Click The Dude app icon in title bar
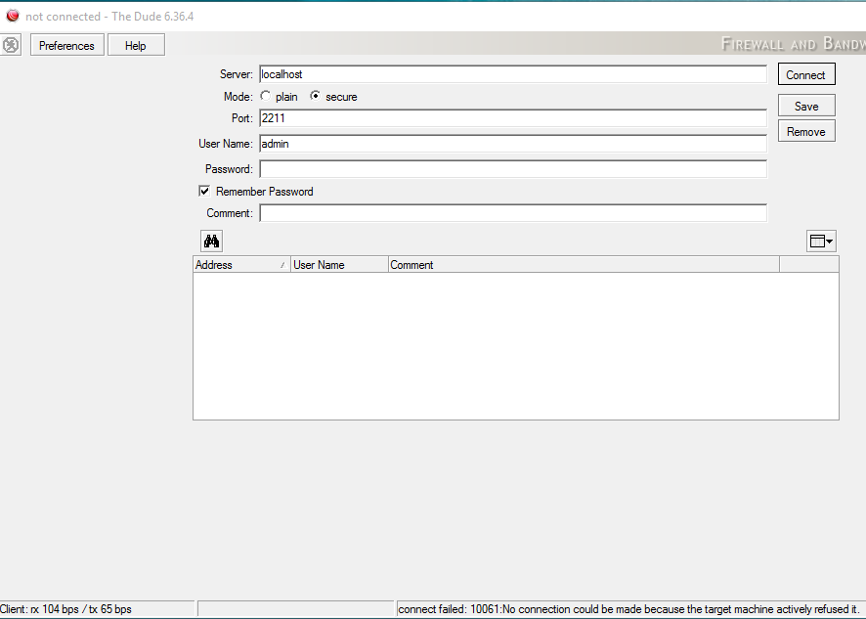 [12, 16]
